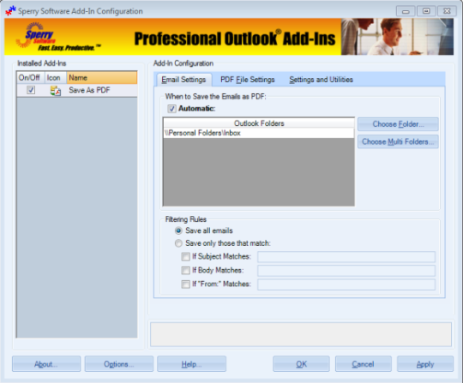The height and width of the screenshot is (383, 463).
Task: Click the Choose Multi Folders button
Action: tap(398, 141)
